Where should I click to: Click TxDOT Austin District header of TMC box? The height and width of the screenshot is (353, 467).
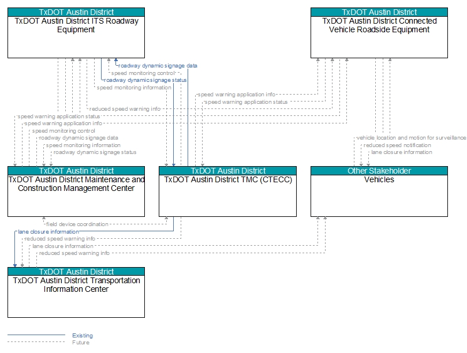coord(228,171)
